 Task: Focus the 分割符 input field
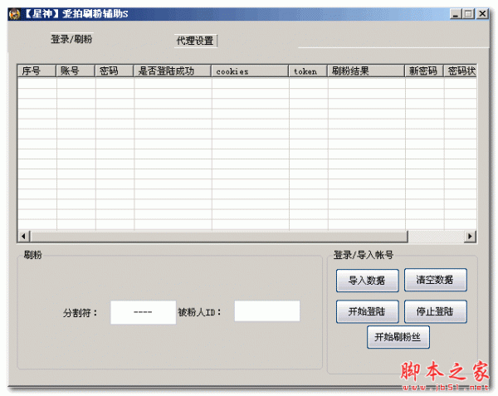pyautogui.click(x=143, y=312)
